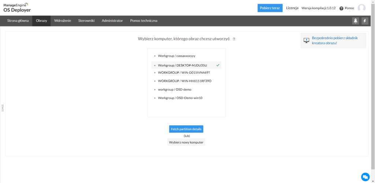
Task: Switch to the Sterowniki tab
Action: (86, 21)
